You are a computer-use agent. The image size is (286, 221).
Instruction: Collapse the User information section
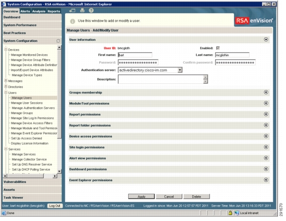[266, 39]
